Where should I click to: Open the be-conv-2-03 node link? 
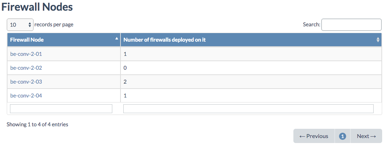pyautogui.click(x=26, y=82)
